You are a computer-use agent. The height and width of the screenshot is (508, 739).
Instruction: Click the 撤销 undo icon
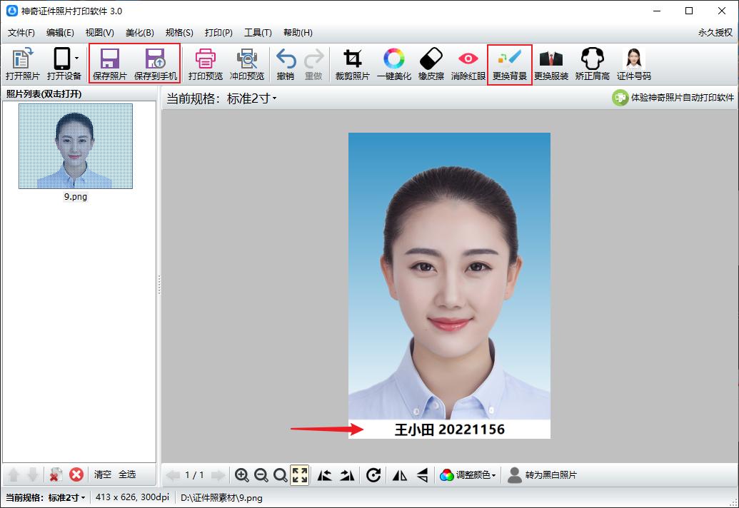285,63
